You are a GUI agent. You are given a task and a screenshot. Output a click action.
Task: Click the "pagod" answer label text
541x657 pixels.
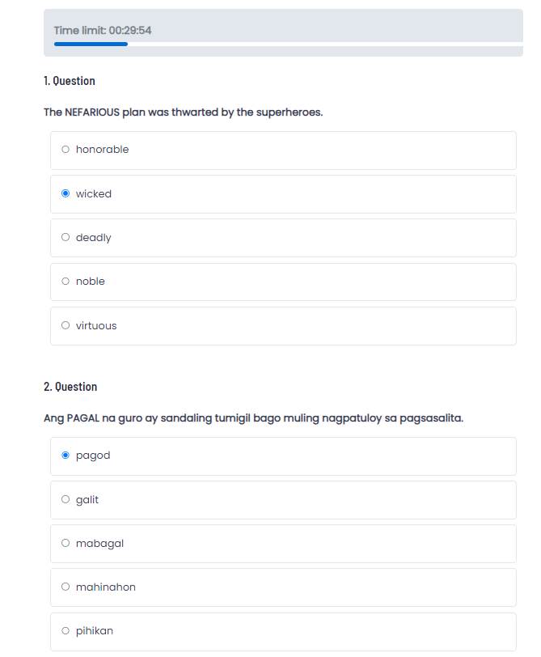point(93,456)
